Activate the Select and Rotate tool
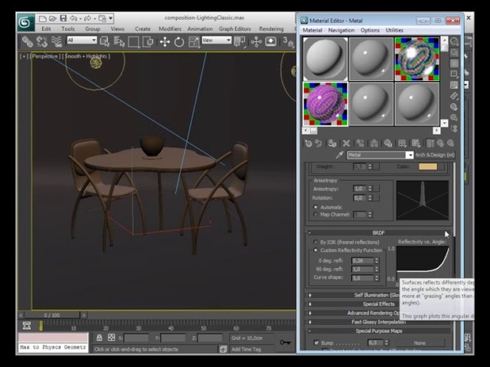Viewport: 490px width, 367px height. (x=179, y=42)
